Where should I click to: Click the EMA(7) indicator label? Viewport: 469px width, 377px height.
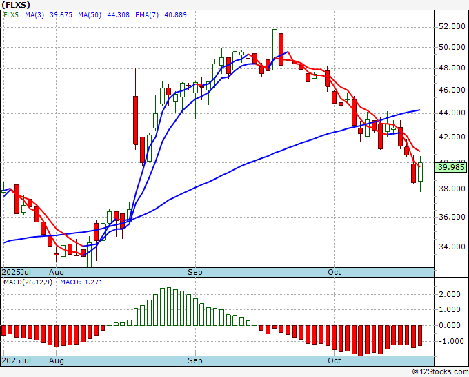pyautogui.click(x=147, y=15)
